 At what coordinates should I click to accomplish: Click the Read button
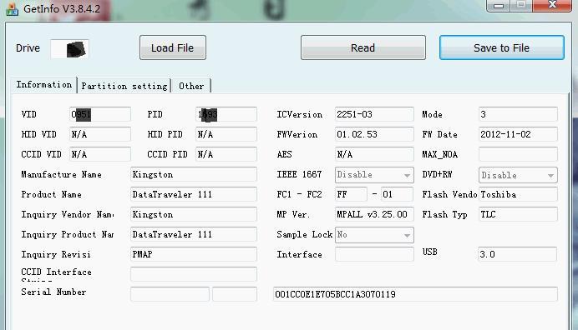(363, 47)
